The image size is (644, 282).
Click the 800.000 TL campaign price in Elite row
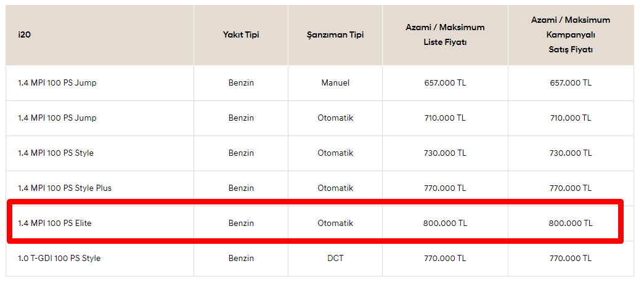pyautogui.click(x=571, y=224)
